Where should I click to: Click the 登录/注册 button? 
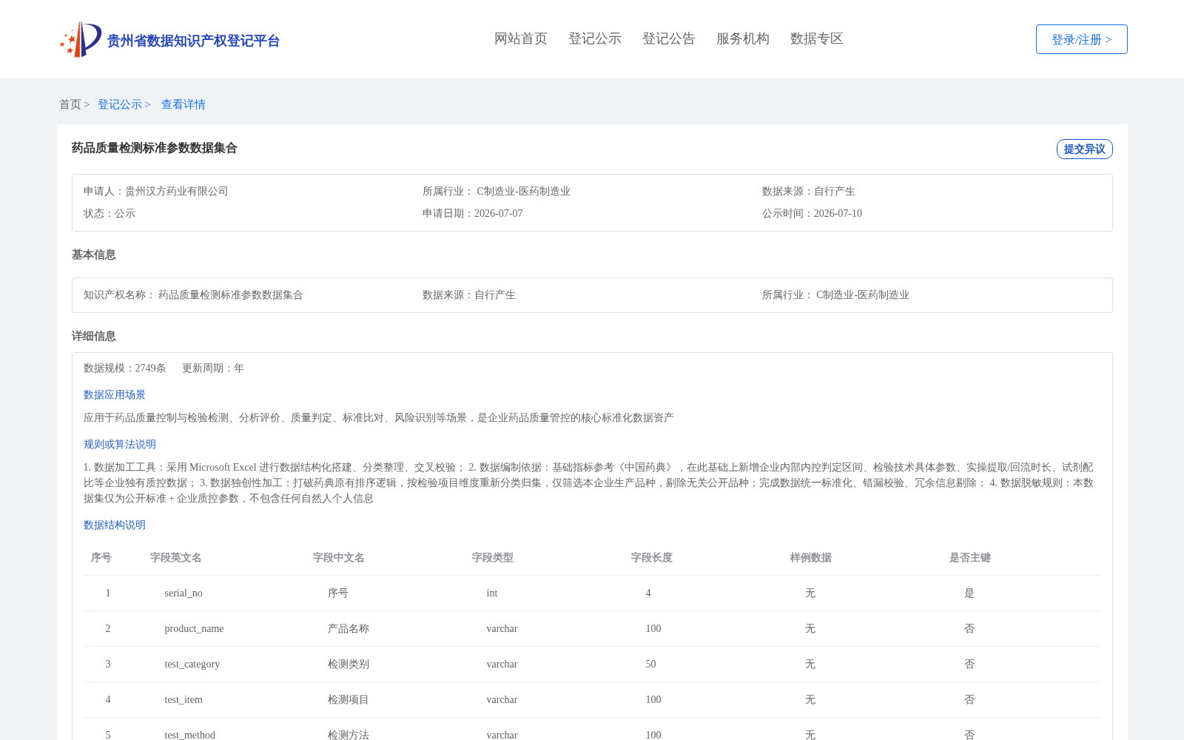click(1081, 39)
